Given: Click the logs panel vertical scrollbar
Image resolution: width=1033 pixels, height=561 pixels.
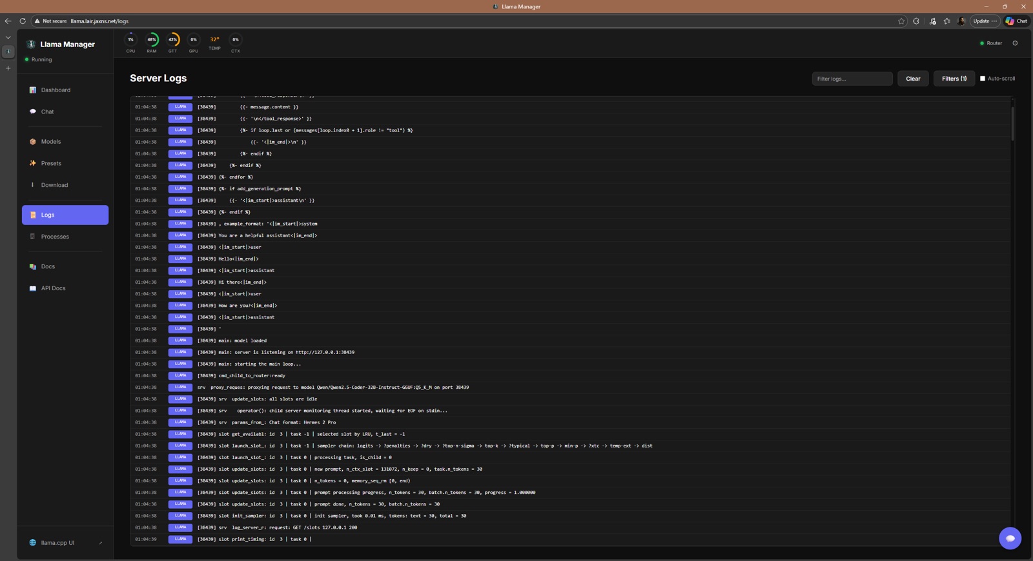Looking at the screenshot, I should pos(1012,124).
